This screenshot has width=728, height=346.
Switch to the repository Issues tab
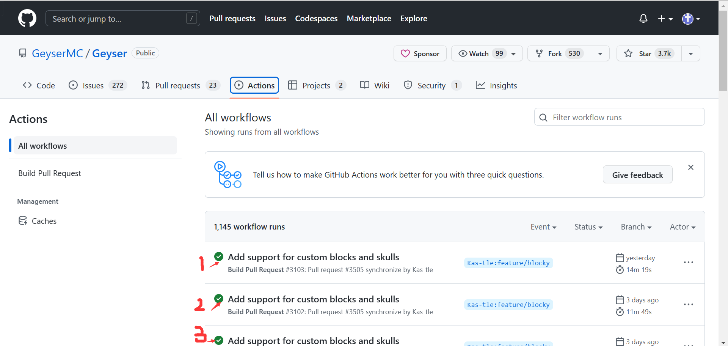pyautogui.click(x=97, y=85)
